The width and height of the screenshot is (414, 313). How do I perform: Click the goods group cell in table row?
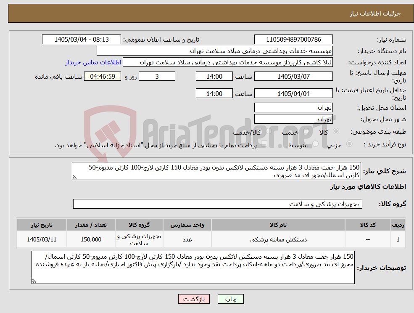click(139, 239)
